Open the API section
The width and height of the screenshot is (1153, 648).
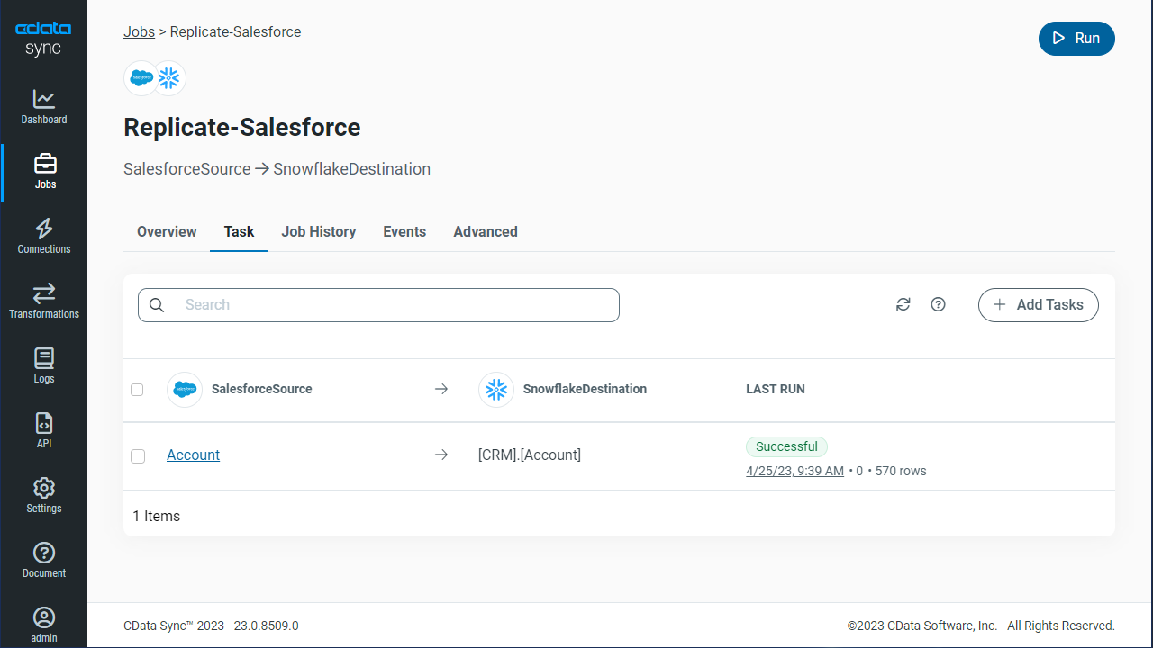(x=43, y=430)
